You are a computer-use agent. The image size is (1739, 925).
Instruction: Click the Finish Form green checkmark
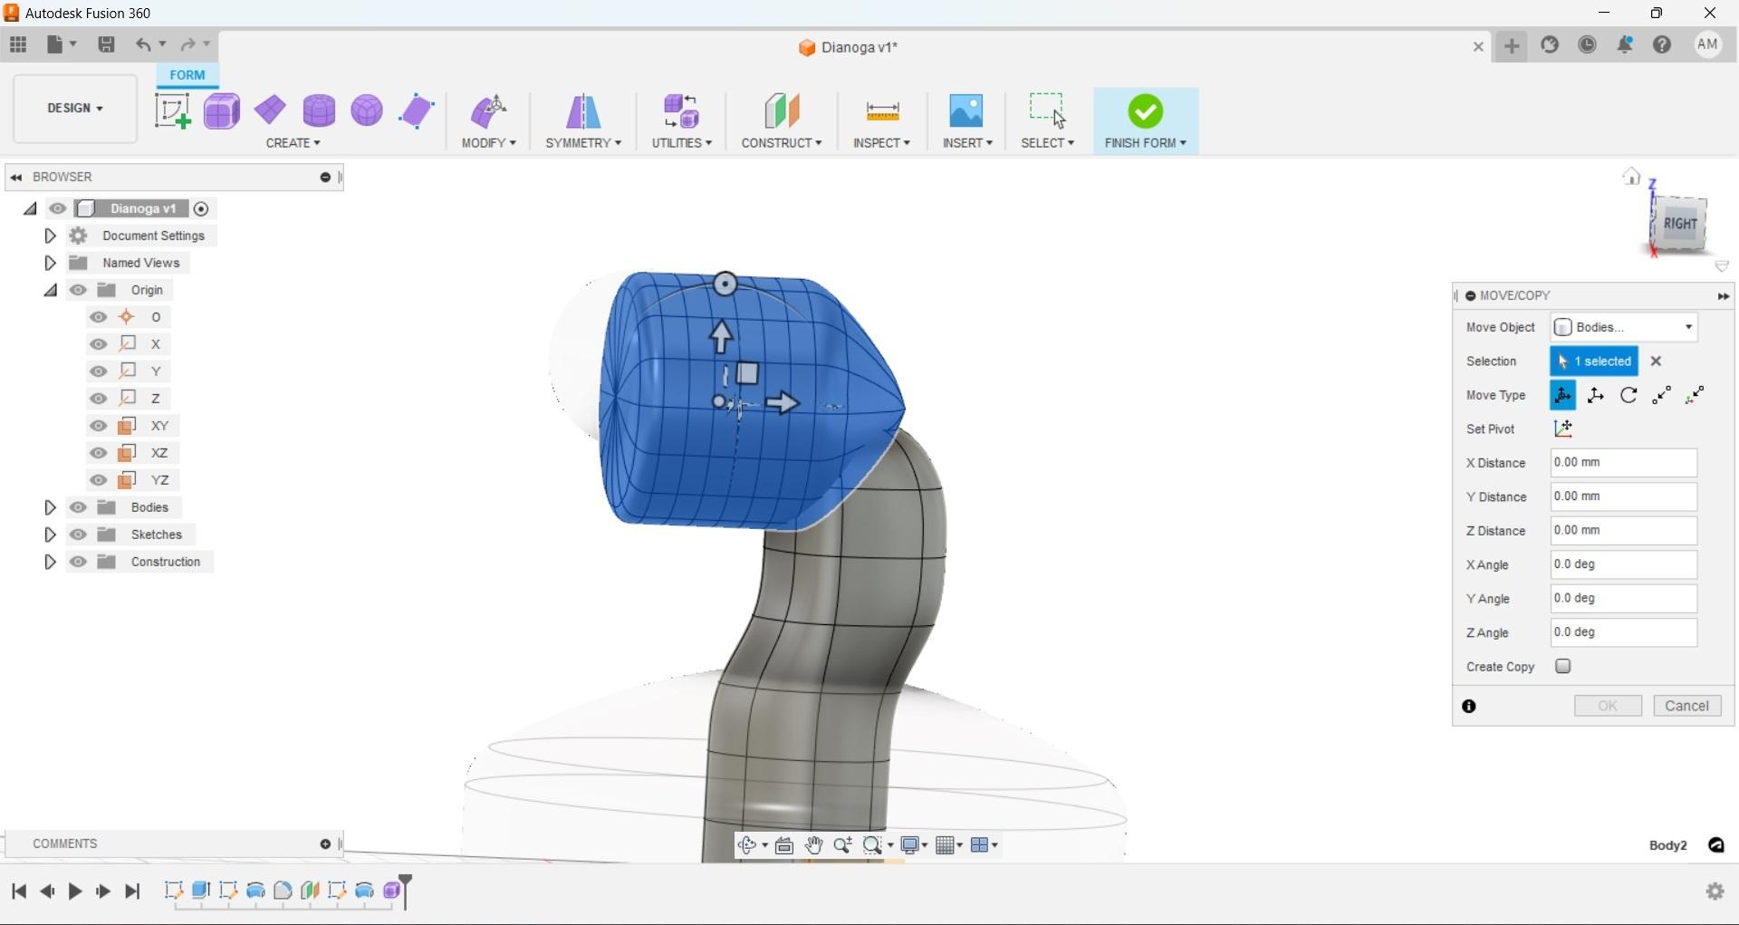click(x=1144, y=111)
